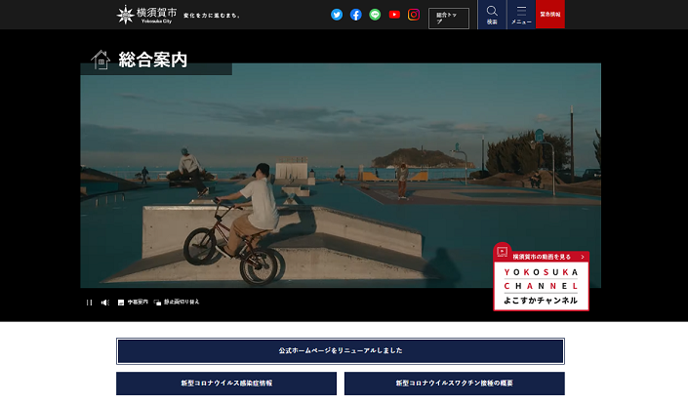This screenshot has height=405, width=688.
Task: Click the house icon beside 総合案内
Action: pos(100,60)
